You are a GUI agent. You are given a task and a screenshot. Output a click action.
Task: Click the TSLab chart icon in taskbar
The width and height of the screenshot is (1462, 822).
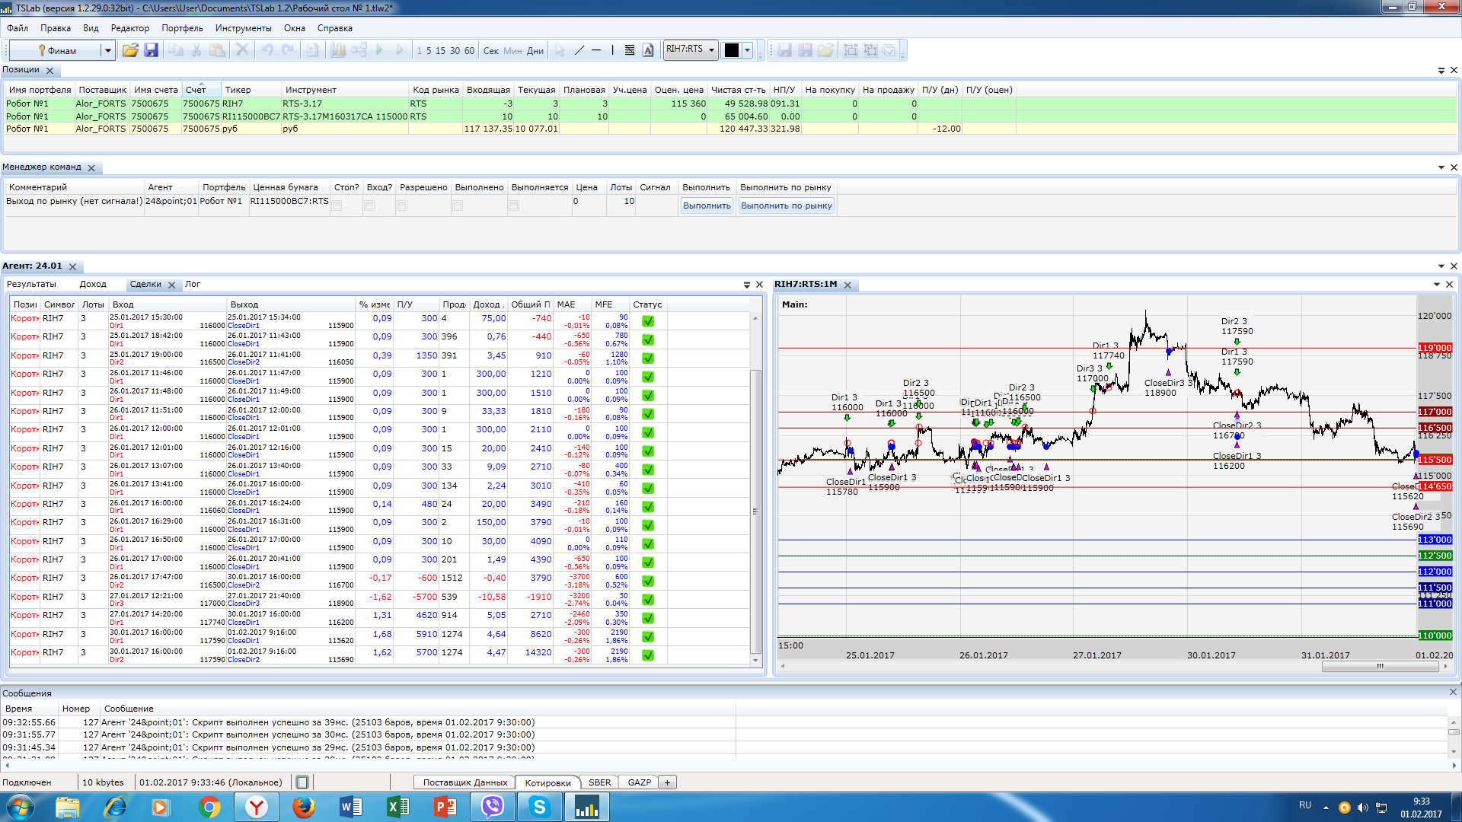(586, 807)
